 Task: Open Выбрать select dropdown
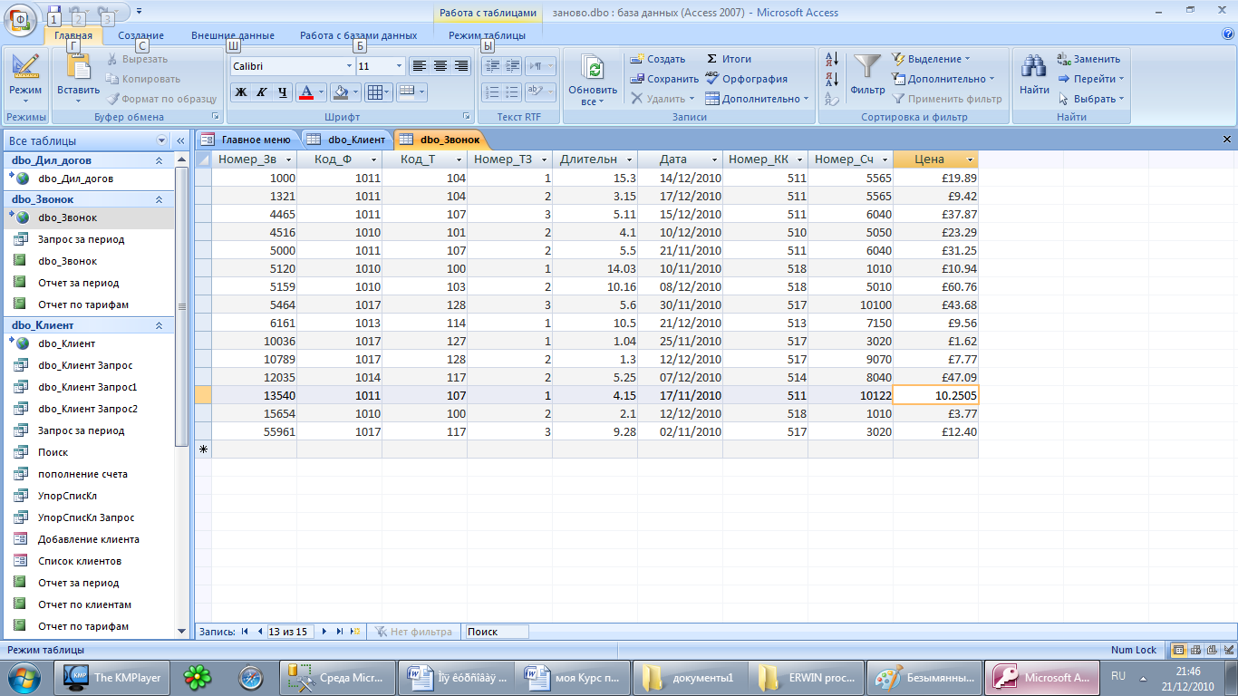1091,99
